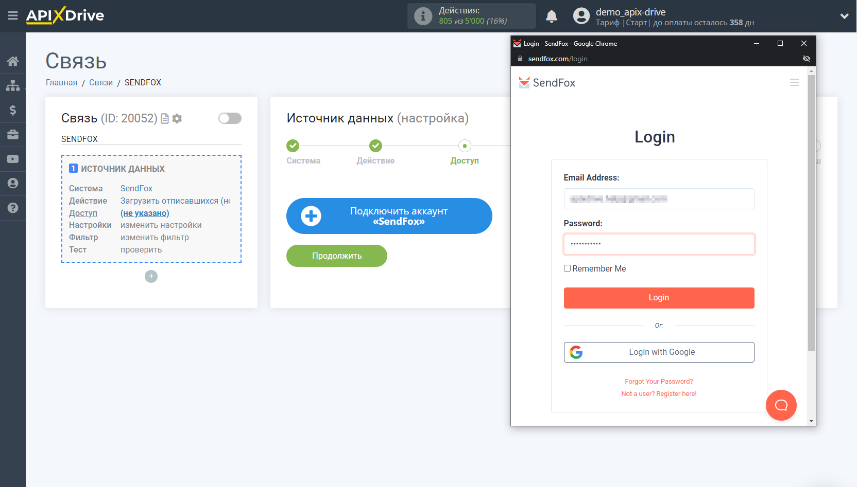857x487 pixels.
Task: Open the SendFox hamburger menu
Action: point(794,82)
